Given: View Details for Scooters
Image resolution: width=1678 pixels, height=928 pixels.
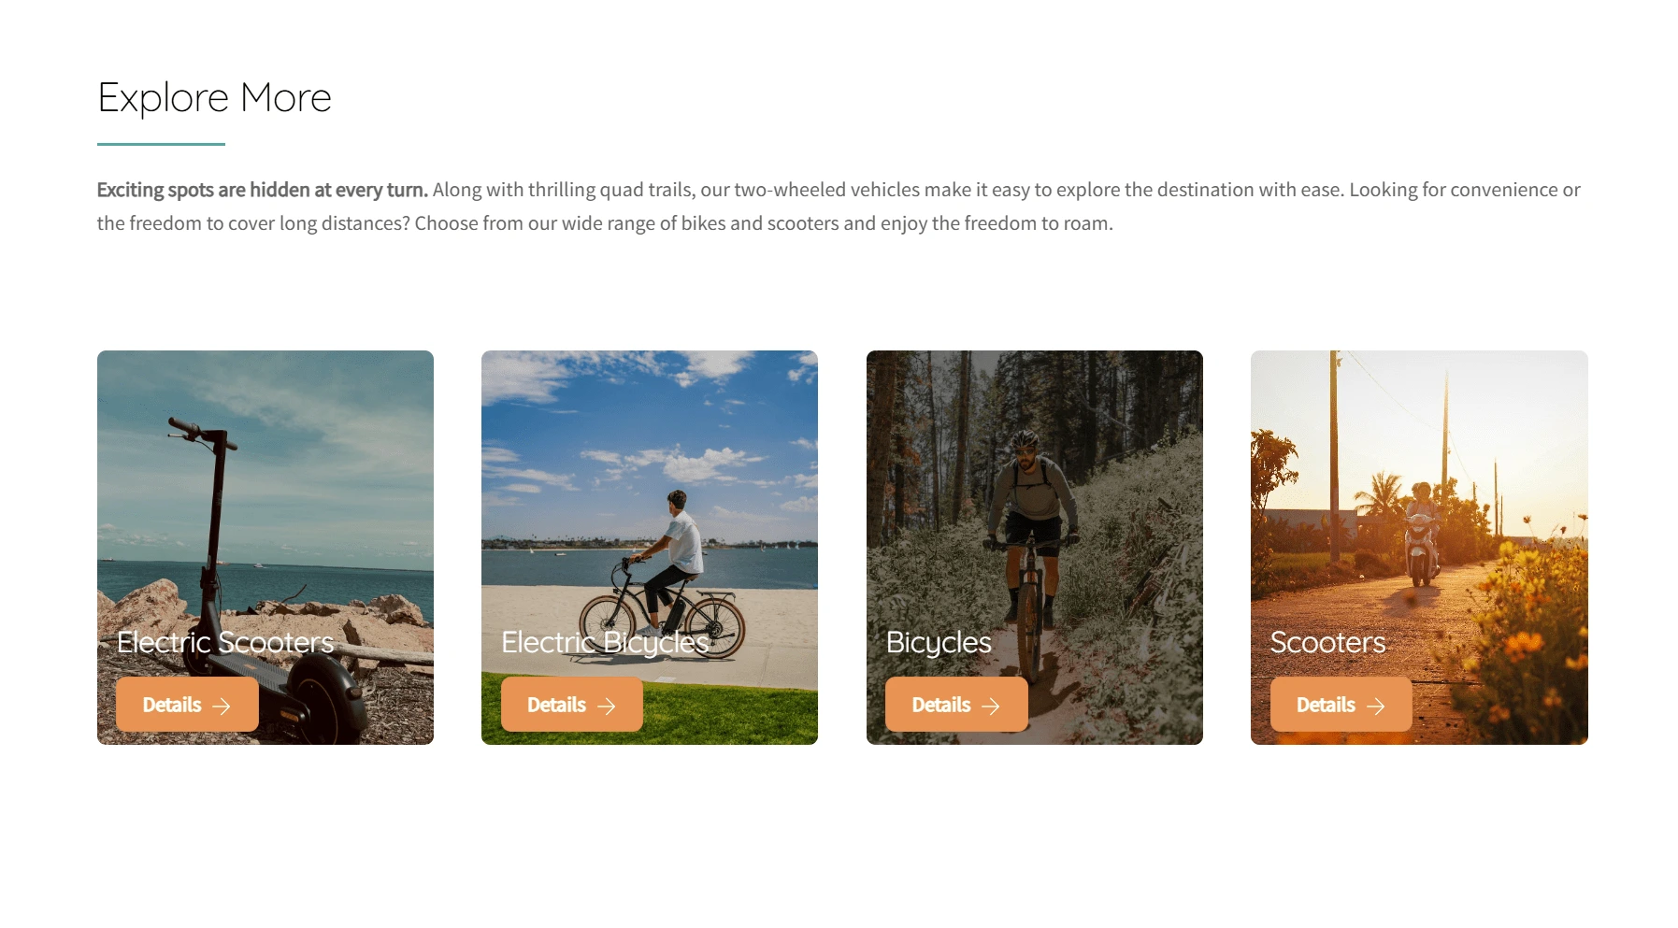Looking at the screenshot, I should click(1341, 705).
